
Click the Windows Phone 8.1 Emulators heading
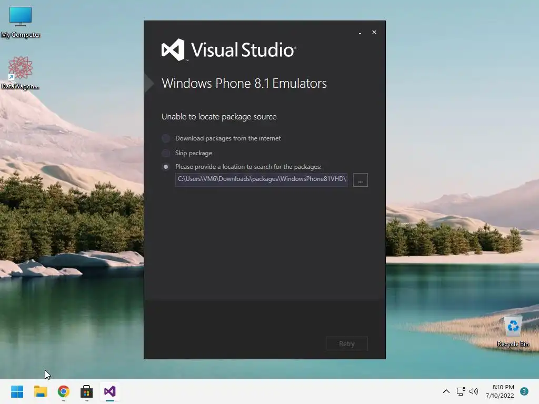(x=244, y=84)
